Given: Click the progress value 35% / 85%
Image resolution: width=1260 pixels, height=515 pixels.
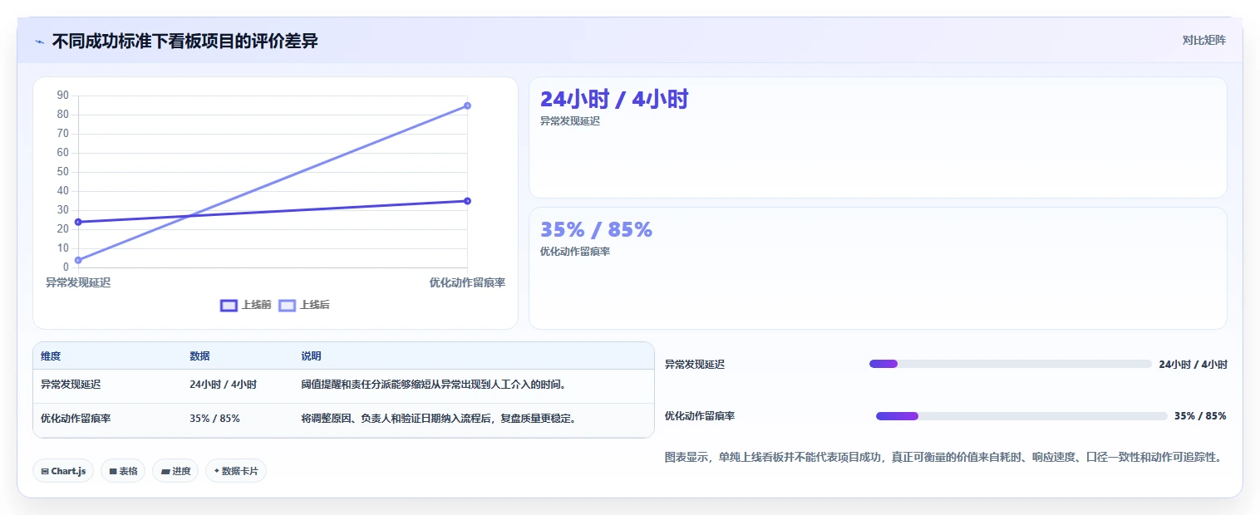Looking at the screenshot, I should 1200,416.
